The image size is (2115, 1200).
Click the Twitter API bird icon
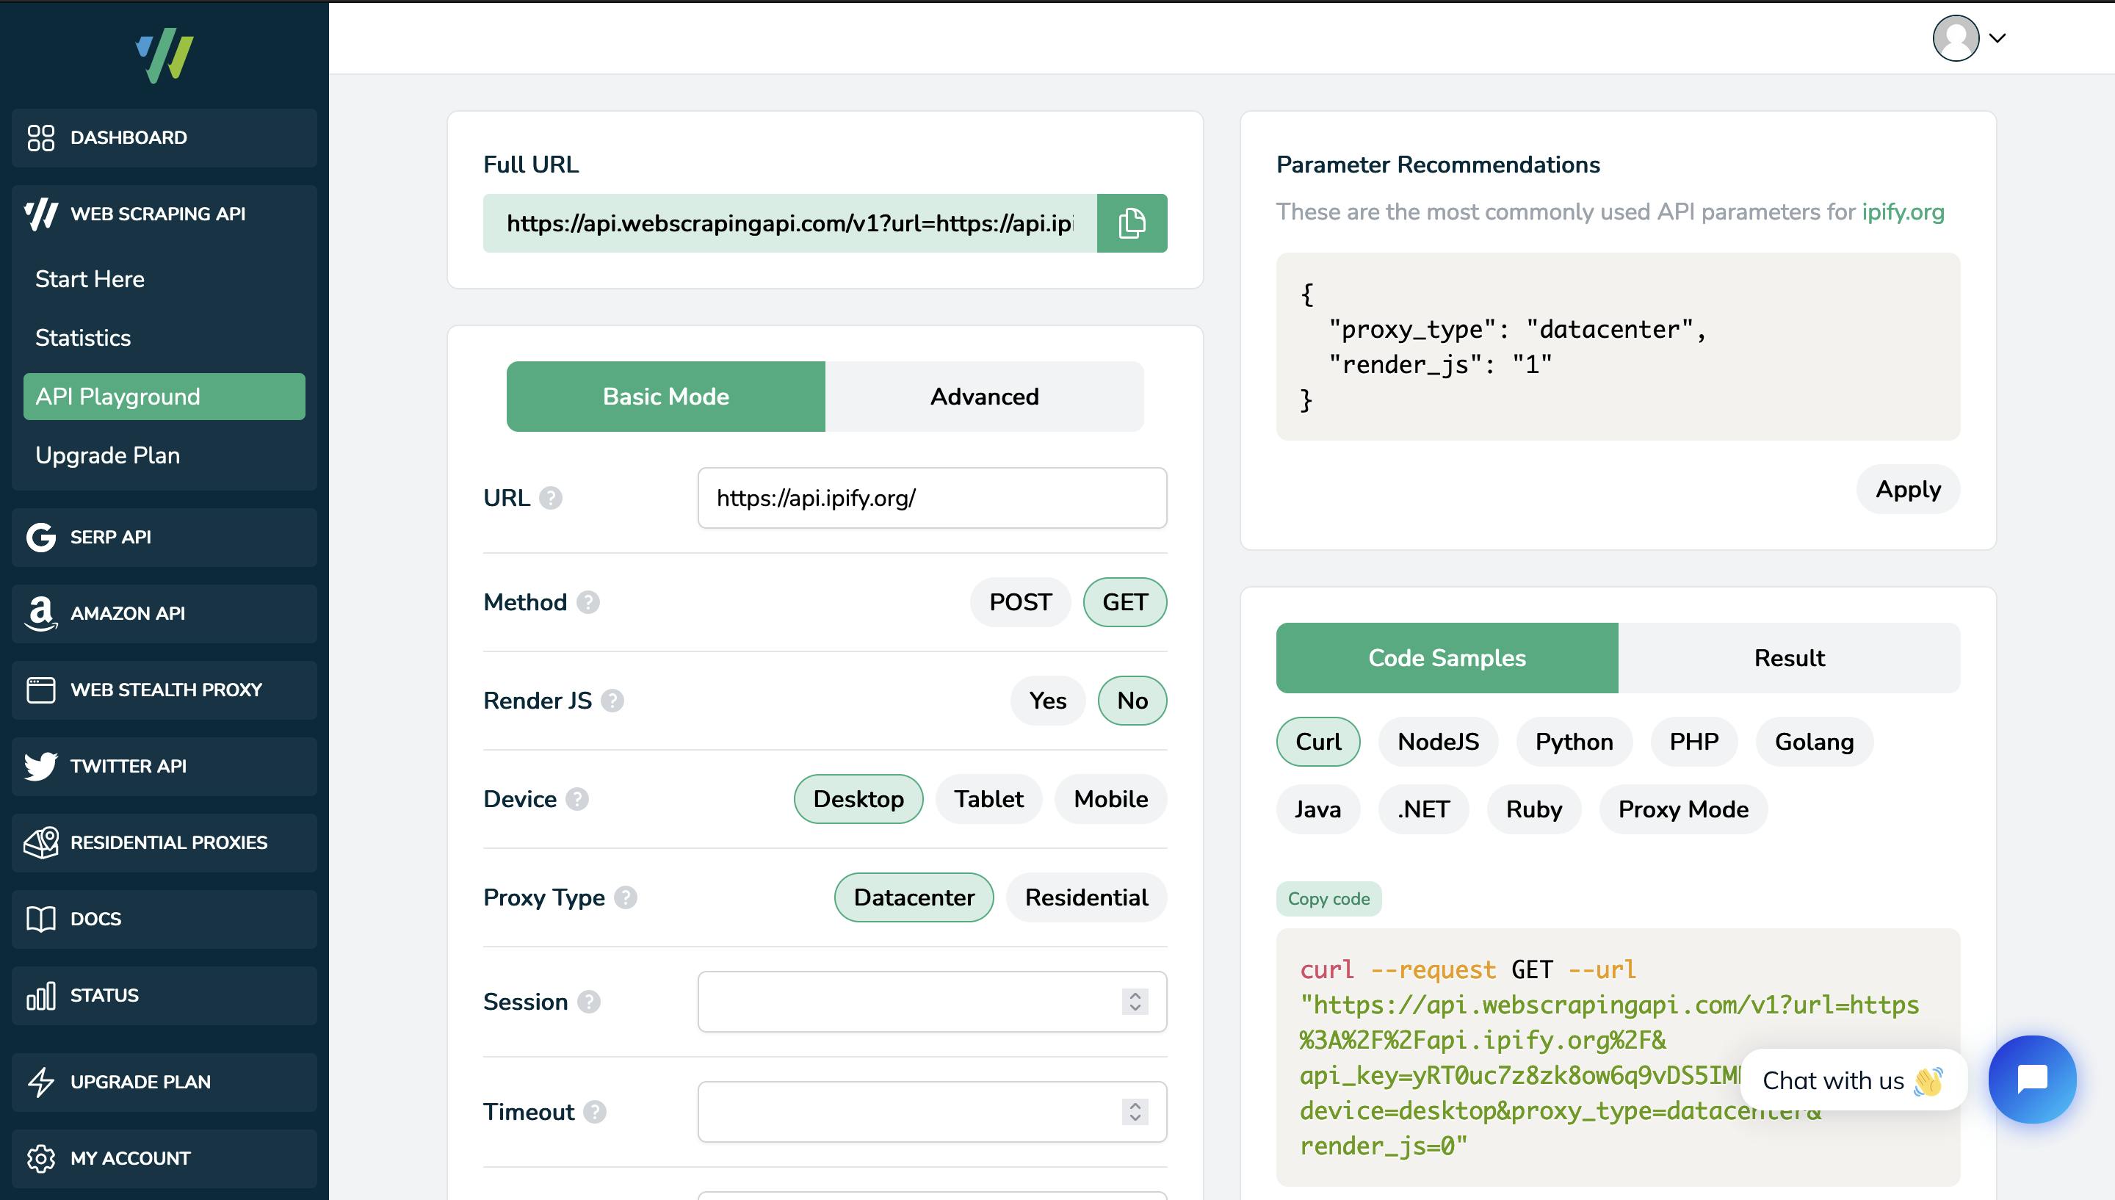[40, 767]
